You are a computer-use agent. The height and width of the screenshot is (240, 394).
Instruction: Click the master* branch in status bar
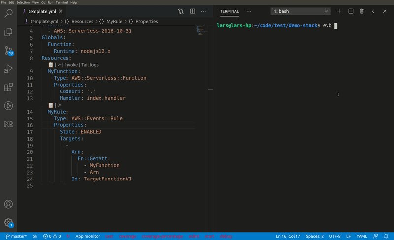coord(16,236)
